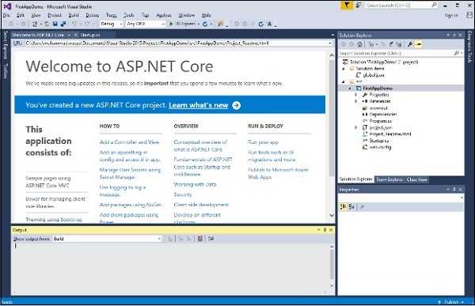475x306 pixels.
Task: Click the single Save disk icon
Action: point(55,24)
